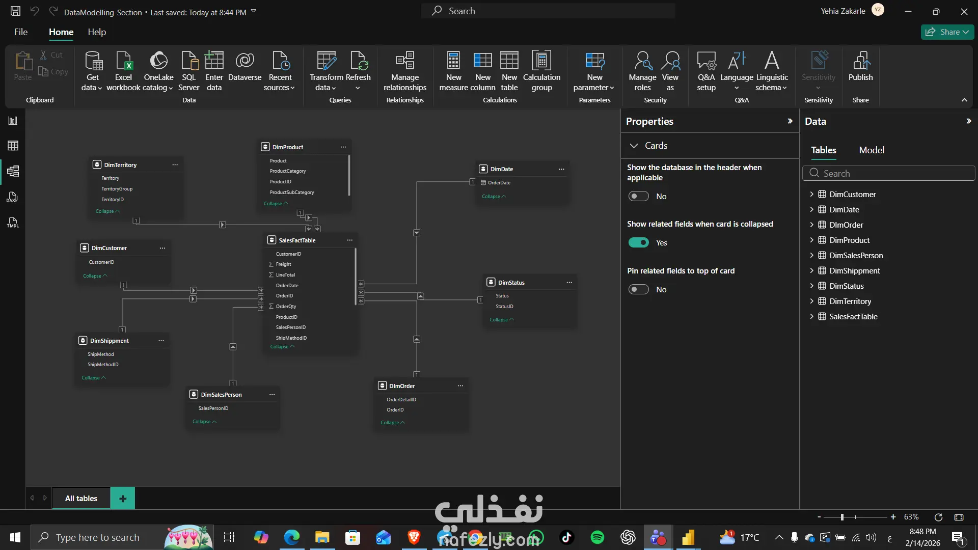This screenshot has height=550, width=978.
Task: Expand the DimCustomer table in Data pane
Action: coord(811,194)
